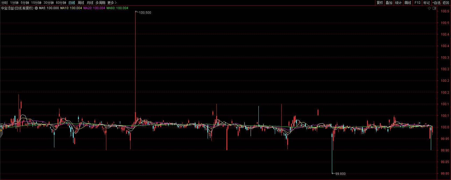Open the indicator dropdown beside 华宝添益 title
451x180 pixels.
[36, 8]
